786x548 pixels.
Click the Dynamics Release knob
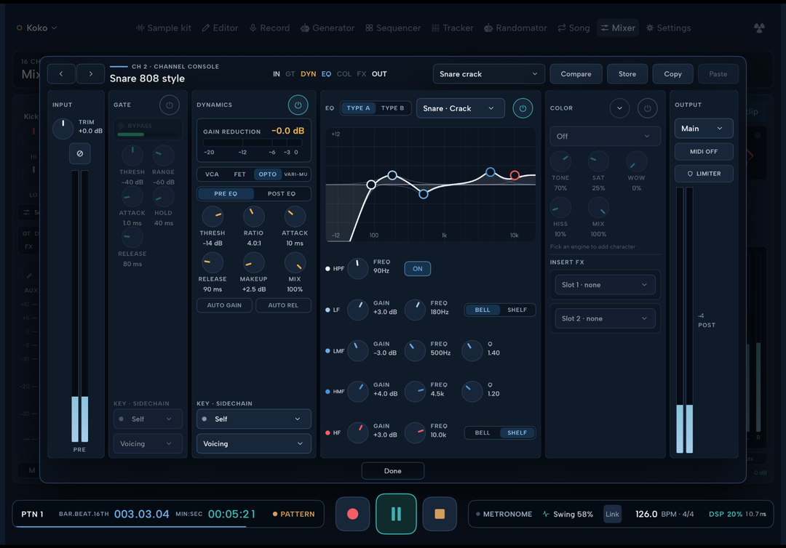click(212, 263)
